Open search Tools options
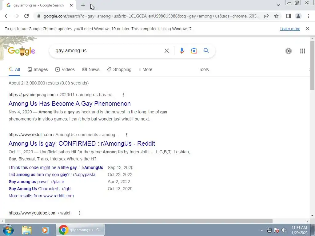315x236 pixels. 204,69
